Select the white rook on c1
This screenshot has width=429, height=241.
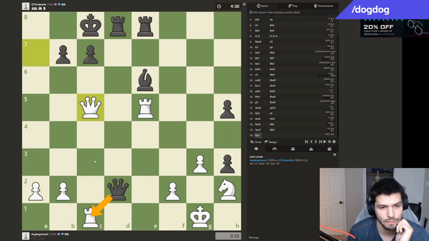90,217
